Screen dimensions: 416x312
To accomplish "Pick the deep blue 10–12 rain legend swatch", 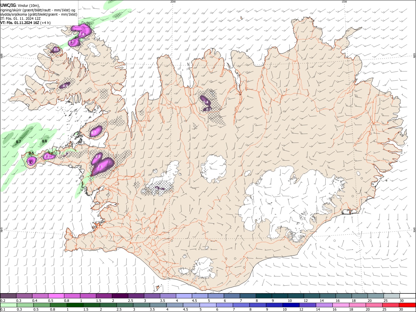I will 290,305.
